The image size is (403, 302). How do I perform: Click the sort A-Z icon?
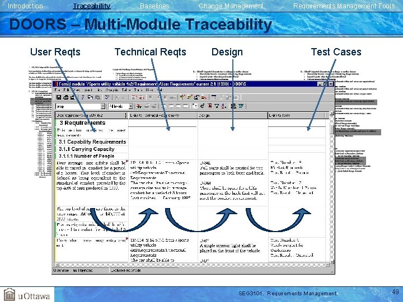pos(223,106)
